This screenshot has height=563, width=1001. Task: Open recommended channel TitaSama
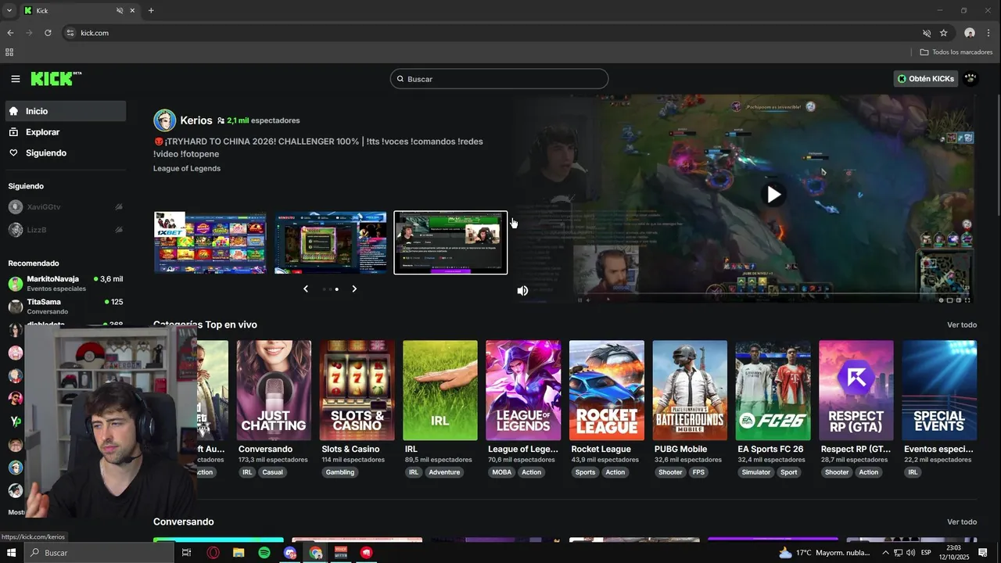pyautogui.click(x=66, y=306)
